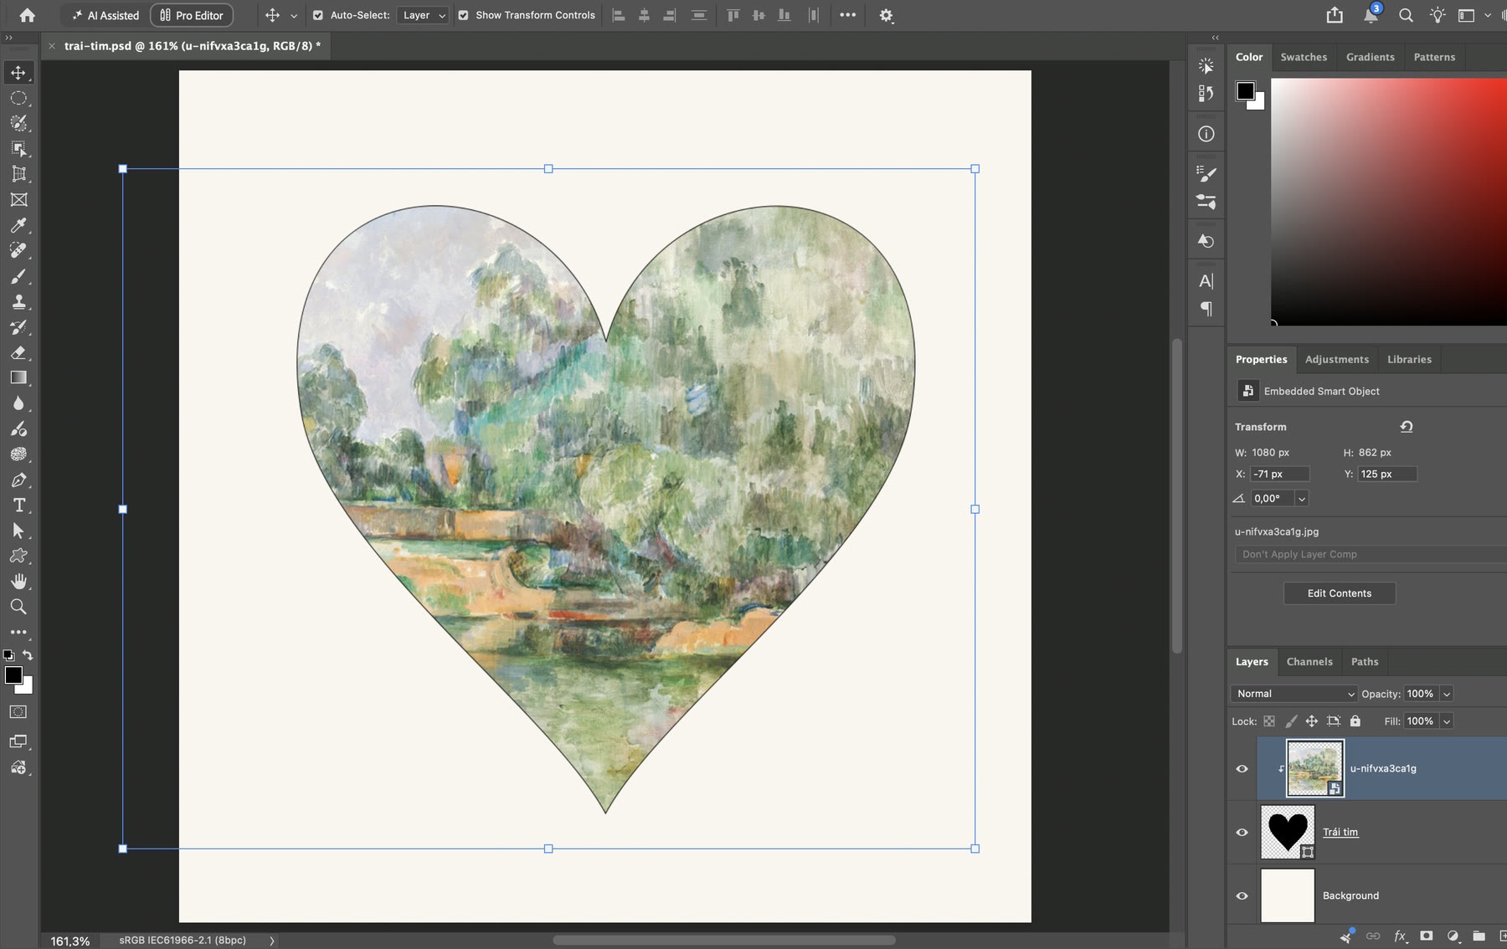Switch to AI Assisted mode
Screen dimensions: 1507x949
point(105,15)
